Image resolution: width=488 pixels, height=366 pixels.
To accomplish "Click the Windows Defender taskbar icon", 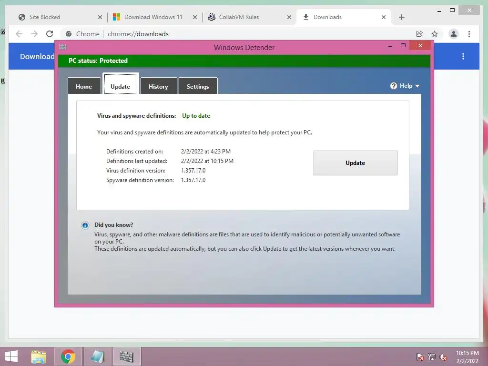I will click(x=127, y=356).
